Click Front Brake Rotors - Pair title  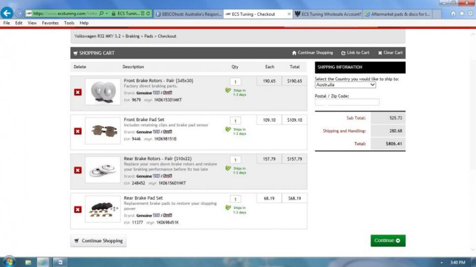click(159, 80)
